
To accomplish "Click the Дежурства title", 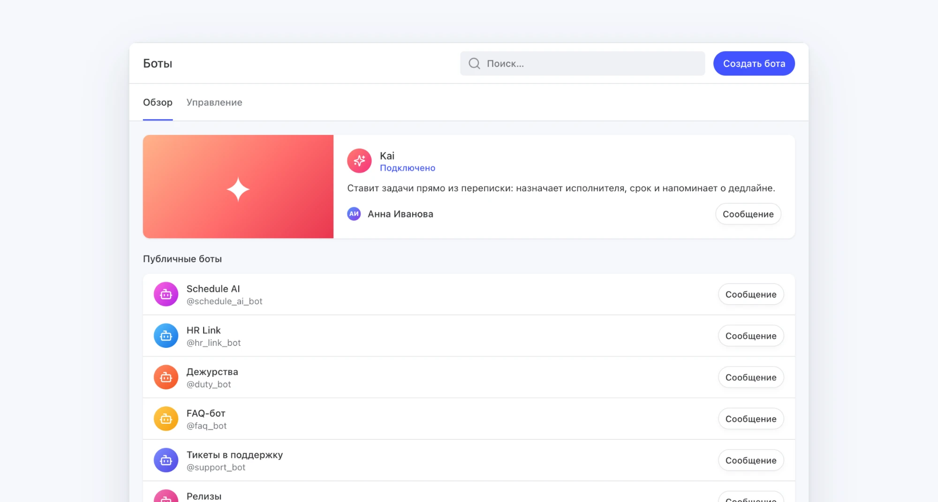I will pos(212,372).
